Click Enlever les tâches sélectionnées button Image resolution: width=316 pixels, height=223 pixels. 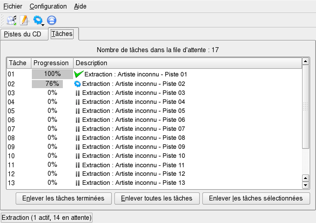[256, 198]
